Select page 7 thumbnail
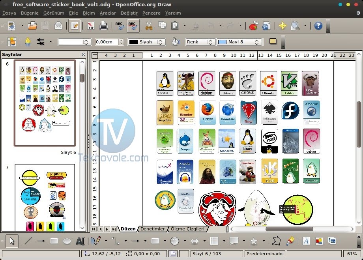Screen dimensions: 363x260 tap(45, 198)
